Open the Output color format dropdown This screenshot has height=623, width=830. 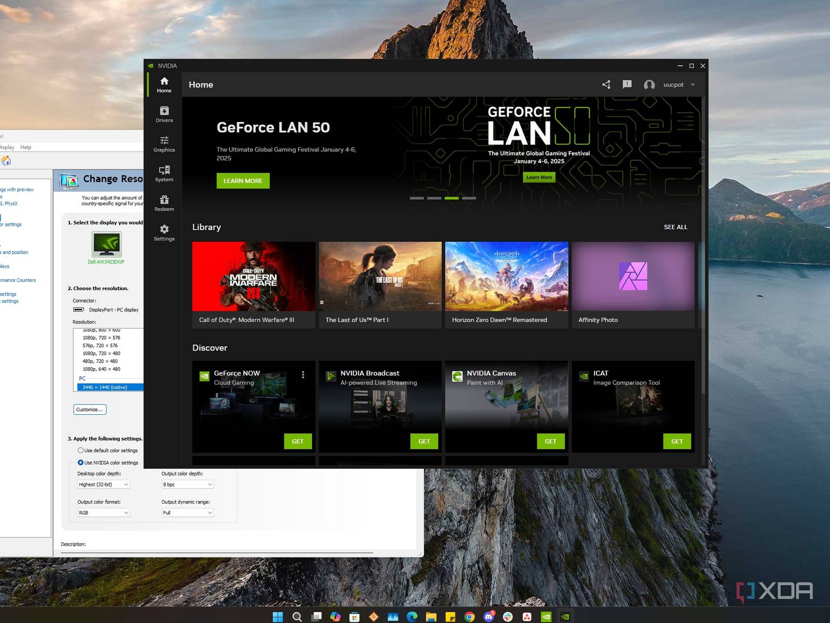tap(103, 512)
